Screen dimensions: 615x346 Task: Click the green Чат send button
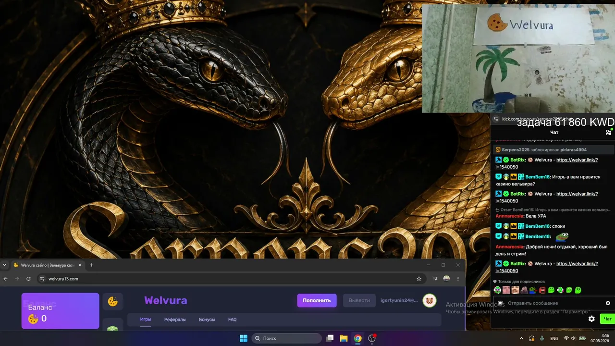tap(608, 319)
